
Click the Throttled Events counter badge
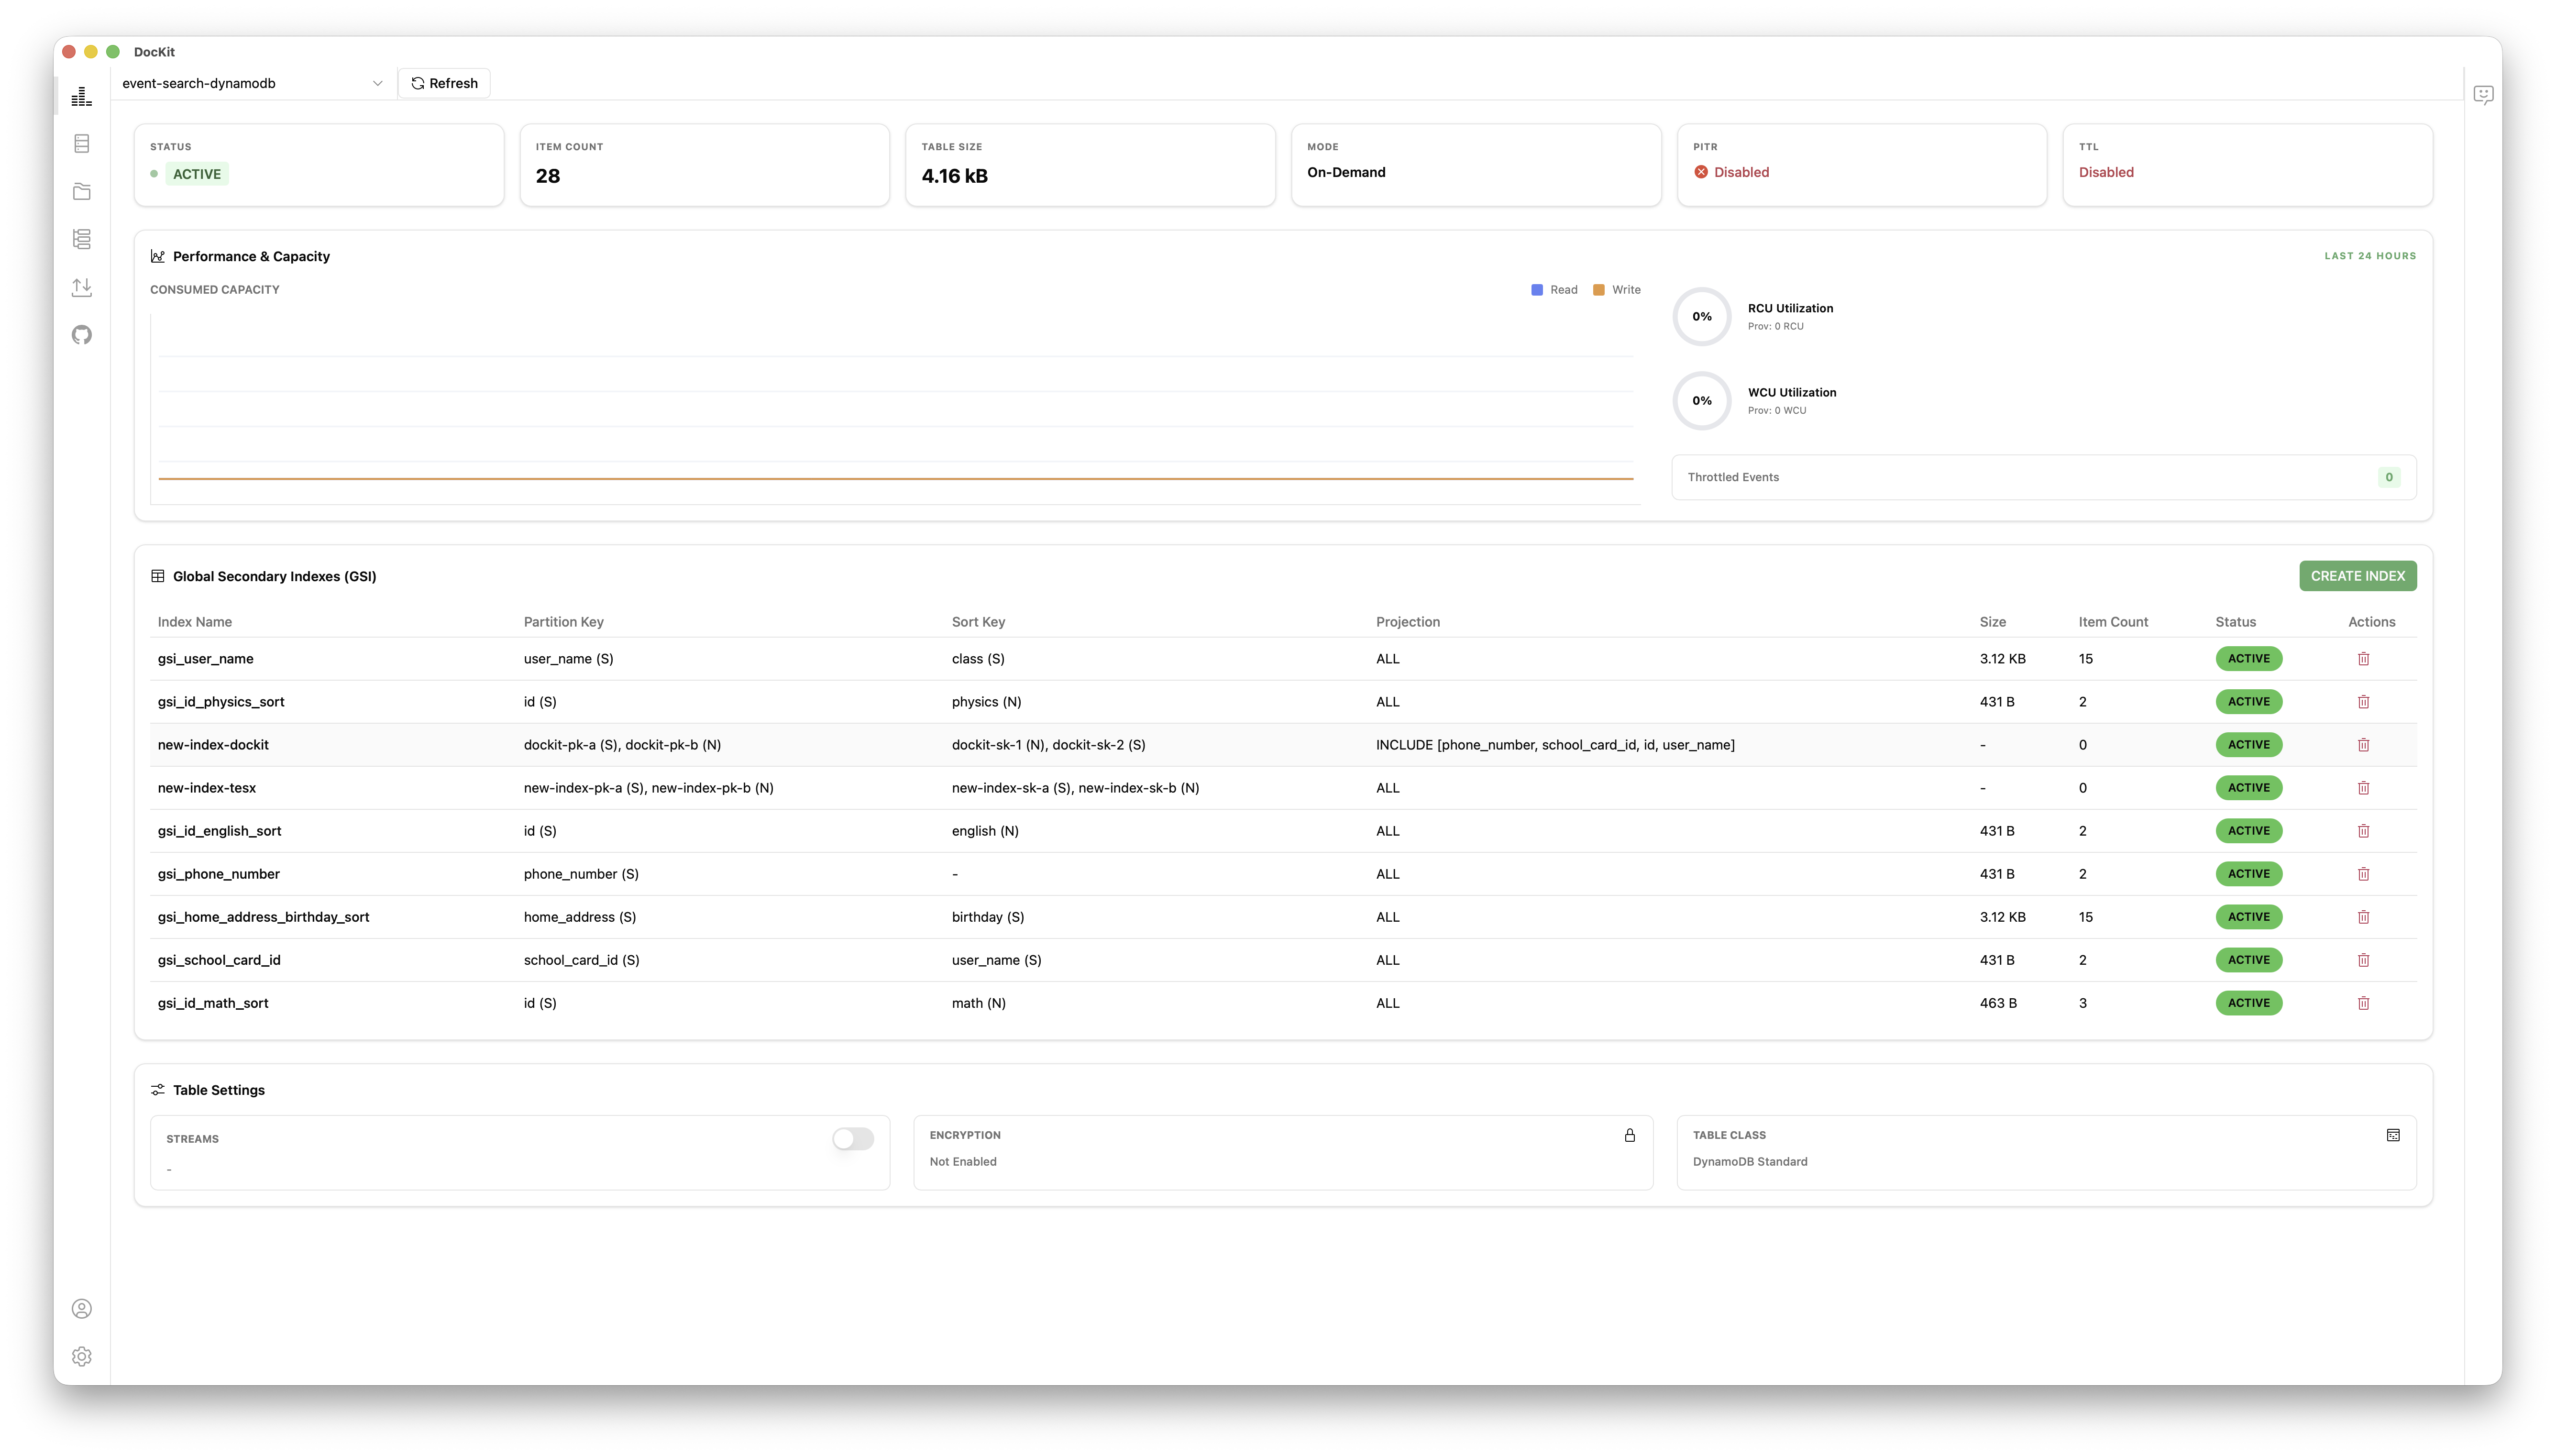[2388, 477]
